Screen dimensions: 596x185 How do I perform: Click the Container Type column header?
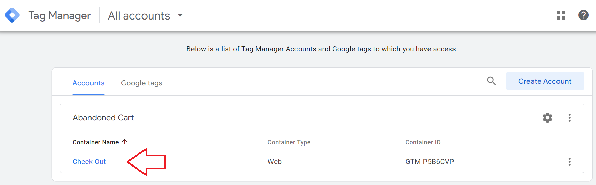click(x=289, y=142)
